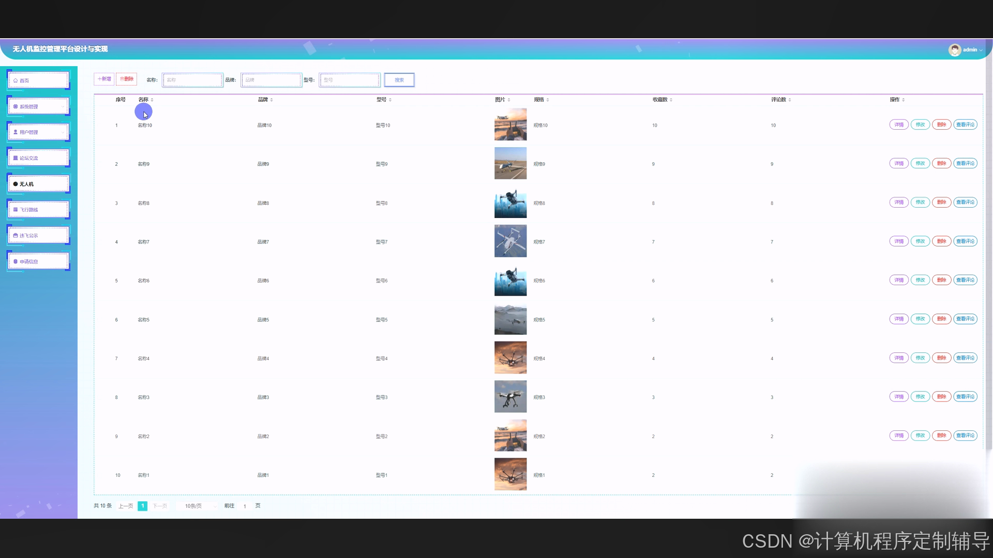Expand the 系统管理 submenu chevron
993x558 pixels.
click(63, 106)
